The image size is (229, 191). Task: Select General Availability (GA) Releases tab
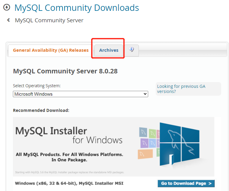coord(51,50)
